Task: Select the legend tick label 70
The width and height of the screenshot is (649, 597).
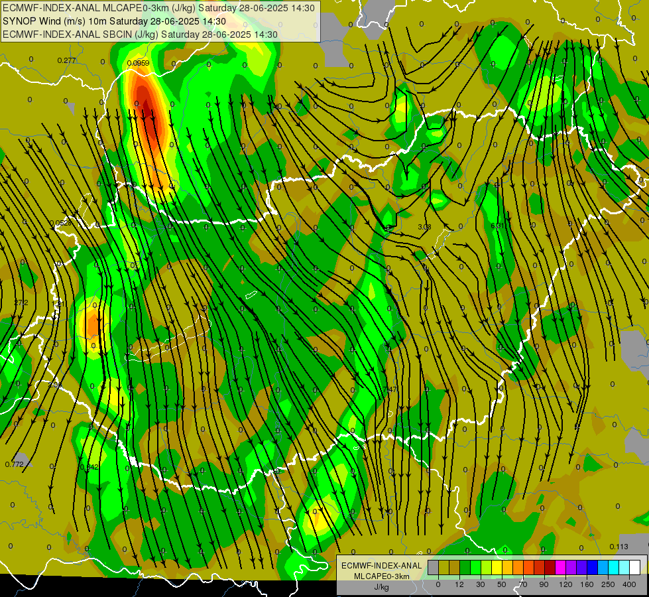Action: coord(523,584)
